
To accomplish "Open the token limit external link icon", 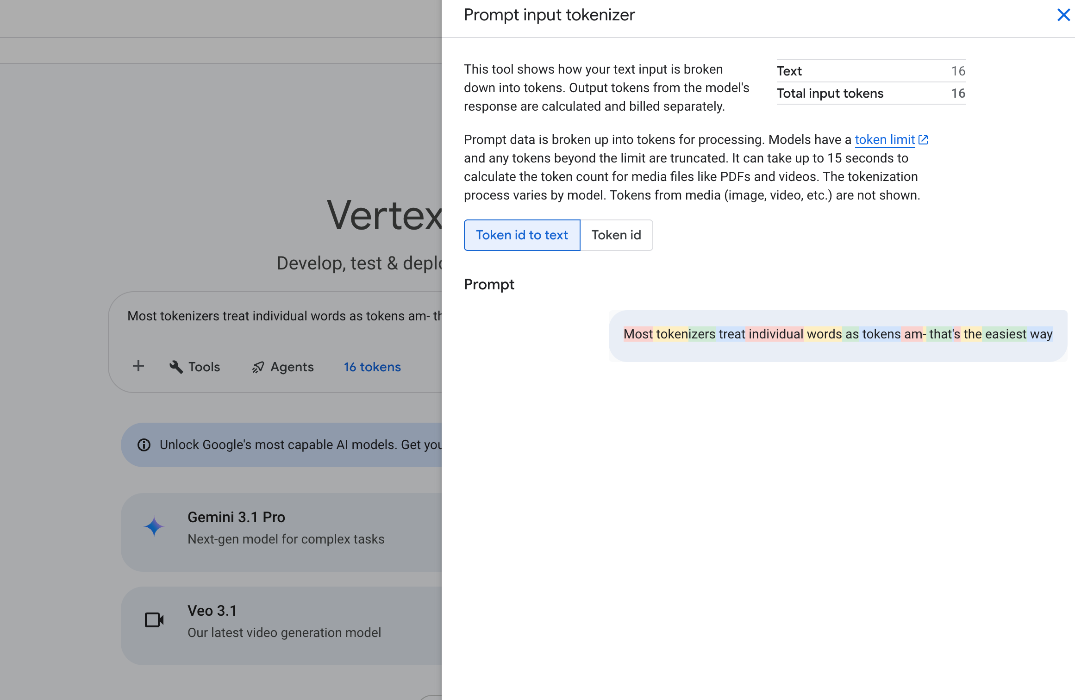I will click(923, 140).
